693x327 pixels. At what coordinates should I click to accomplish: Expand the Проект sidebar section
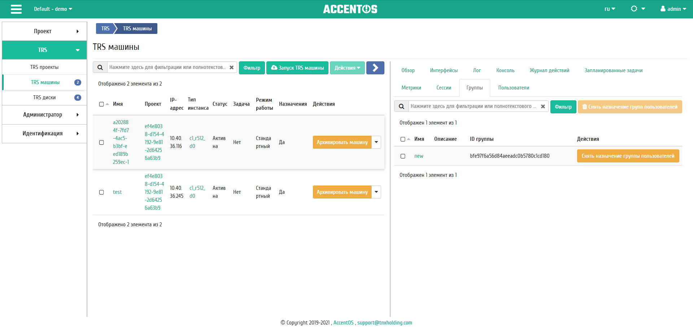(x=44, y=31)
